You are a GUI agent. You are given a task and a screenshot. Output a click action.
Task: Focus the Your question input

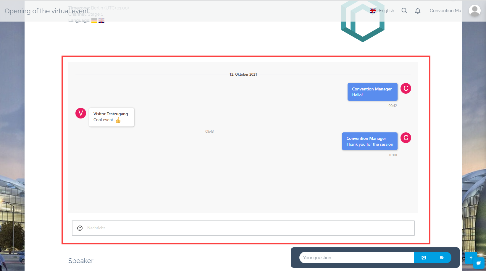click(x=357, y=258)
